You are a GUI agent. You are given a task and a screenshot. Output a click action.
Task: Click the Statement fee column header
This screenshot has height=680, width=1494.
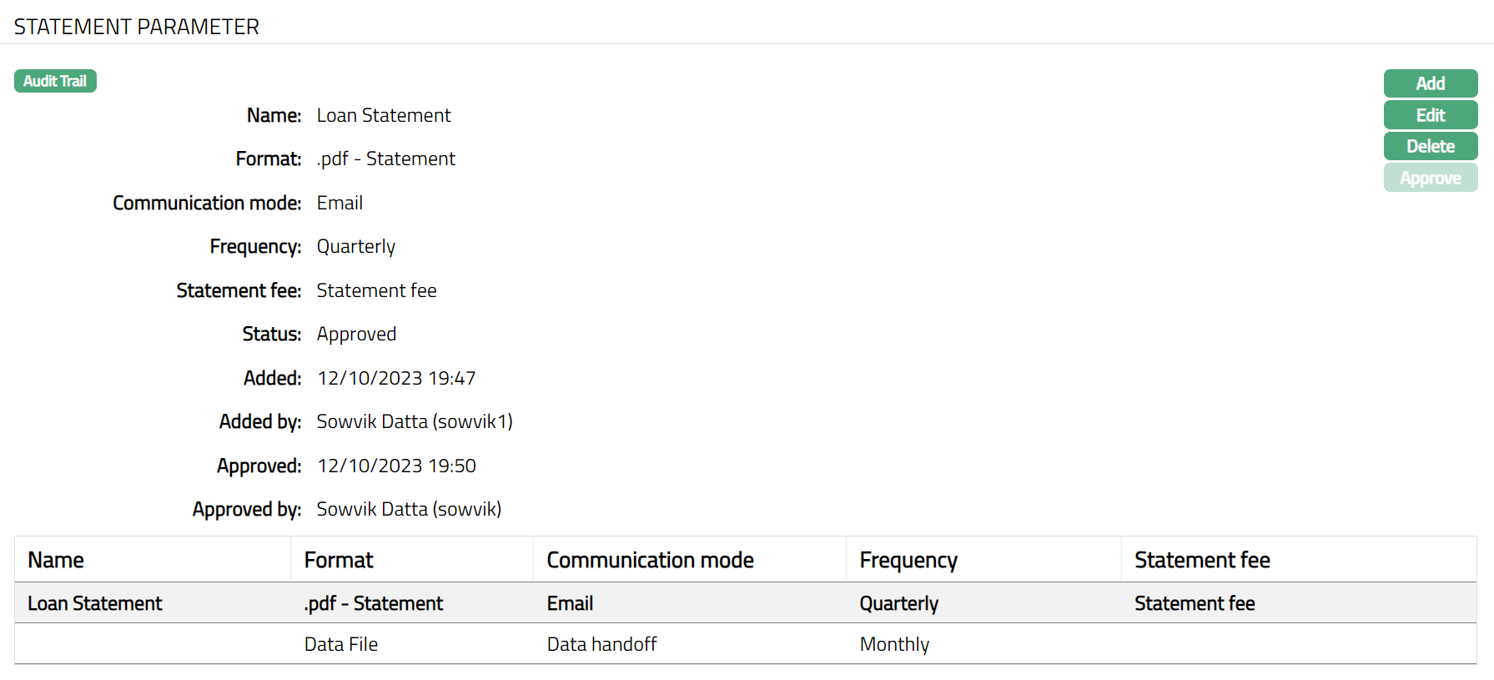1202,560
